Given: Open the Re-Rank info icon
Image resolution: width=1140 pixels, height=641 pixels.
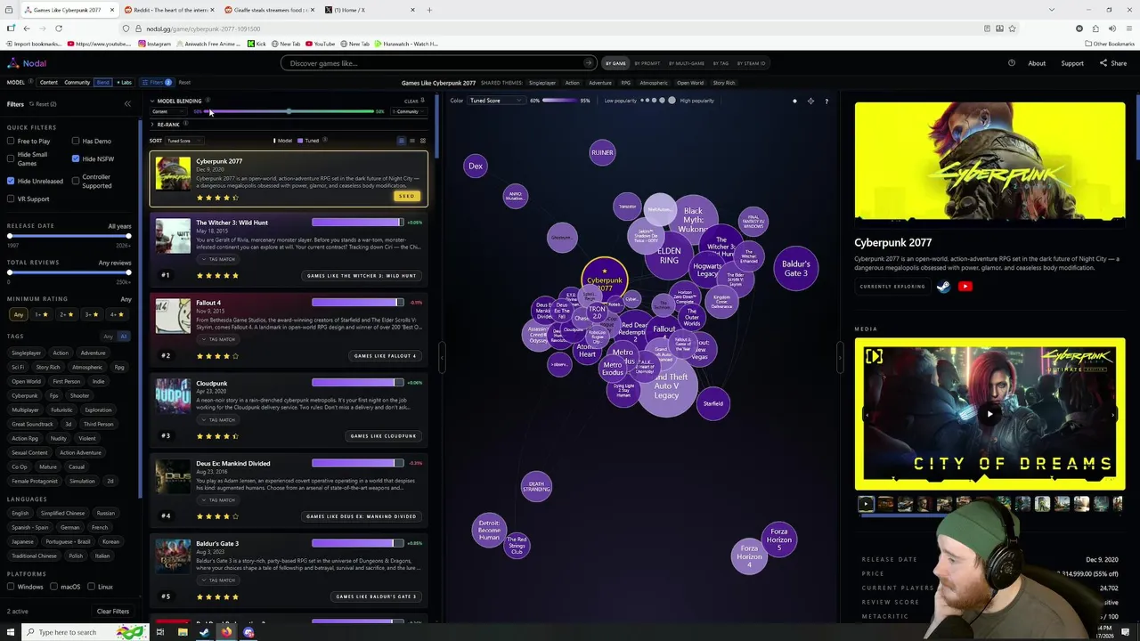Looking at the screenshot, I should pos(186,124).
